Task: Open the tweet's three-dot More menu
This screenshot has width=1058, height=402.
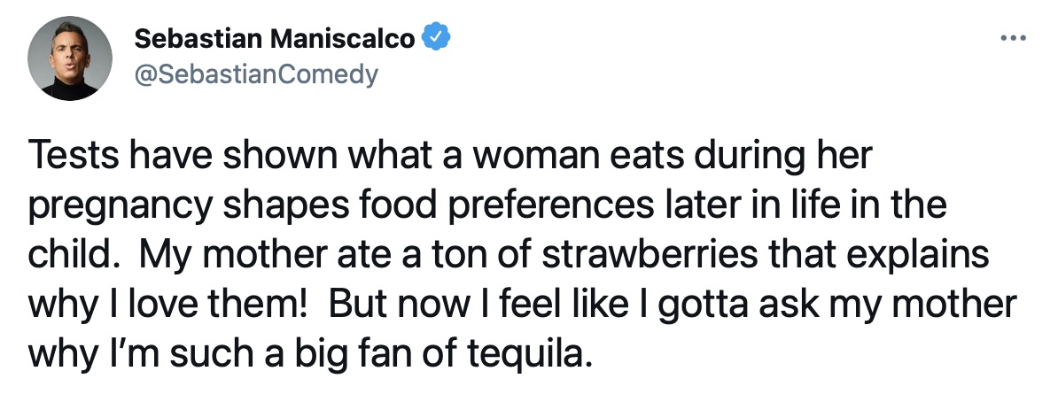Action: click(x=1011, y=39)
